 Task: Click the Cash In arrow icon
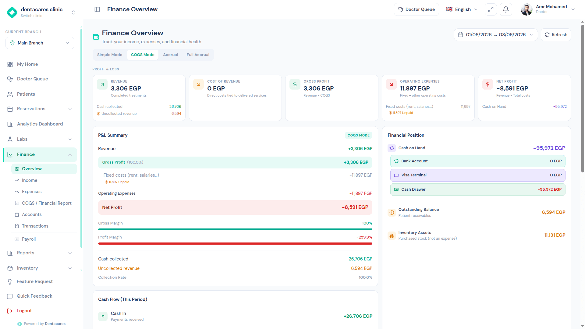coord(103,316)
